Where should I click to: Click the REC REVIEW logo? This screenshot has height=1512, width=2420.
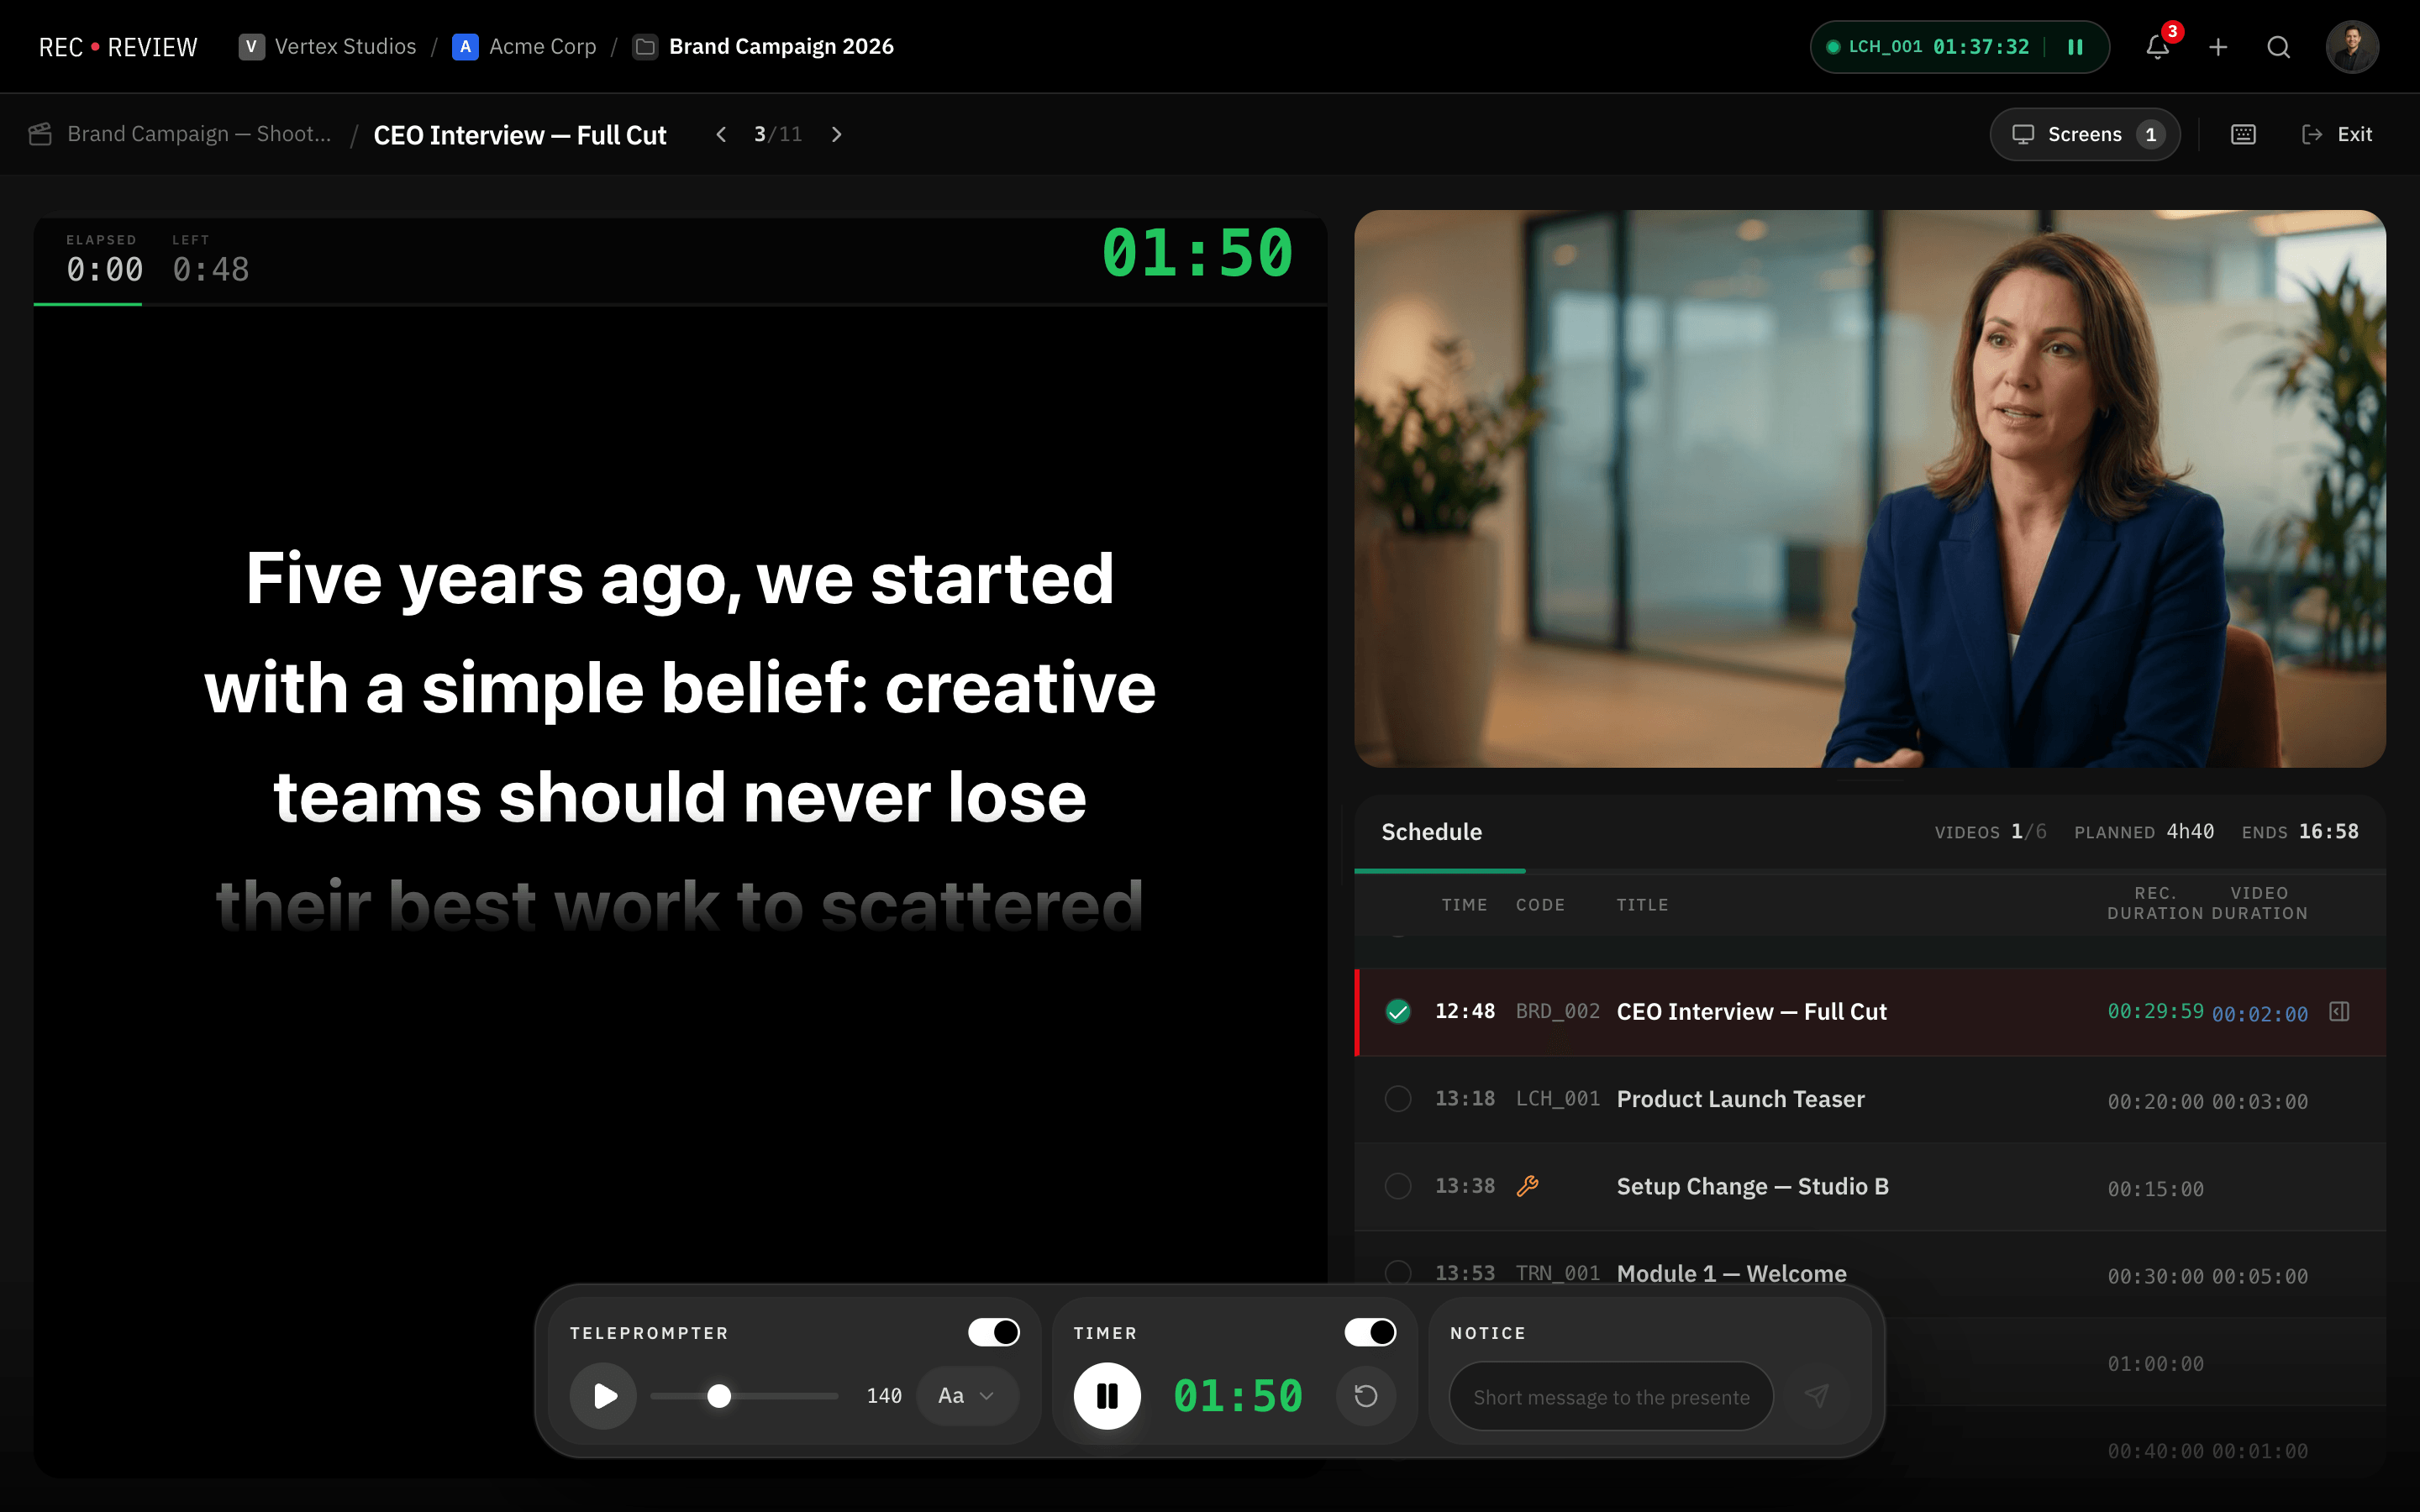[118, 47]
